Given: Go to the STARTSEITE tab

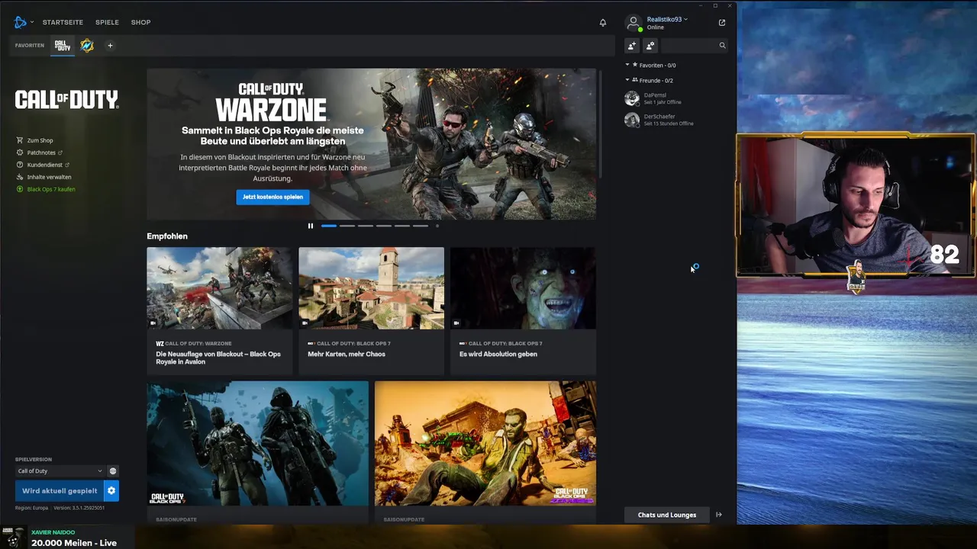Looking at the screenshot, I should click(x=63, y=22).
